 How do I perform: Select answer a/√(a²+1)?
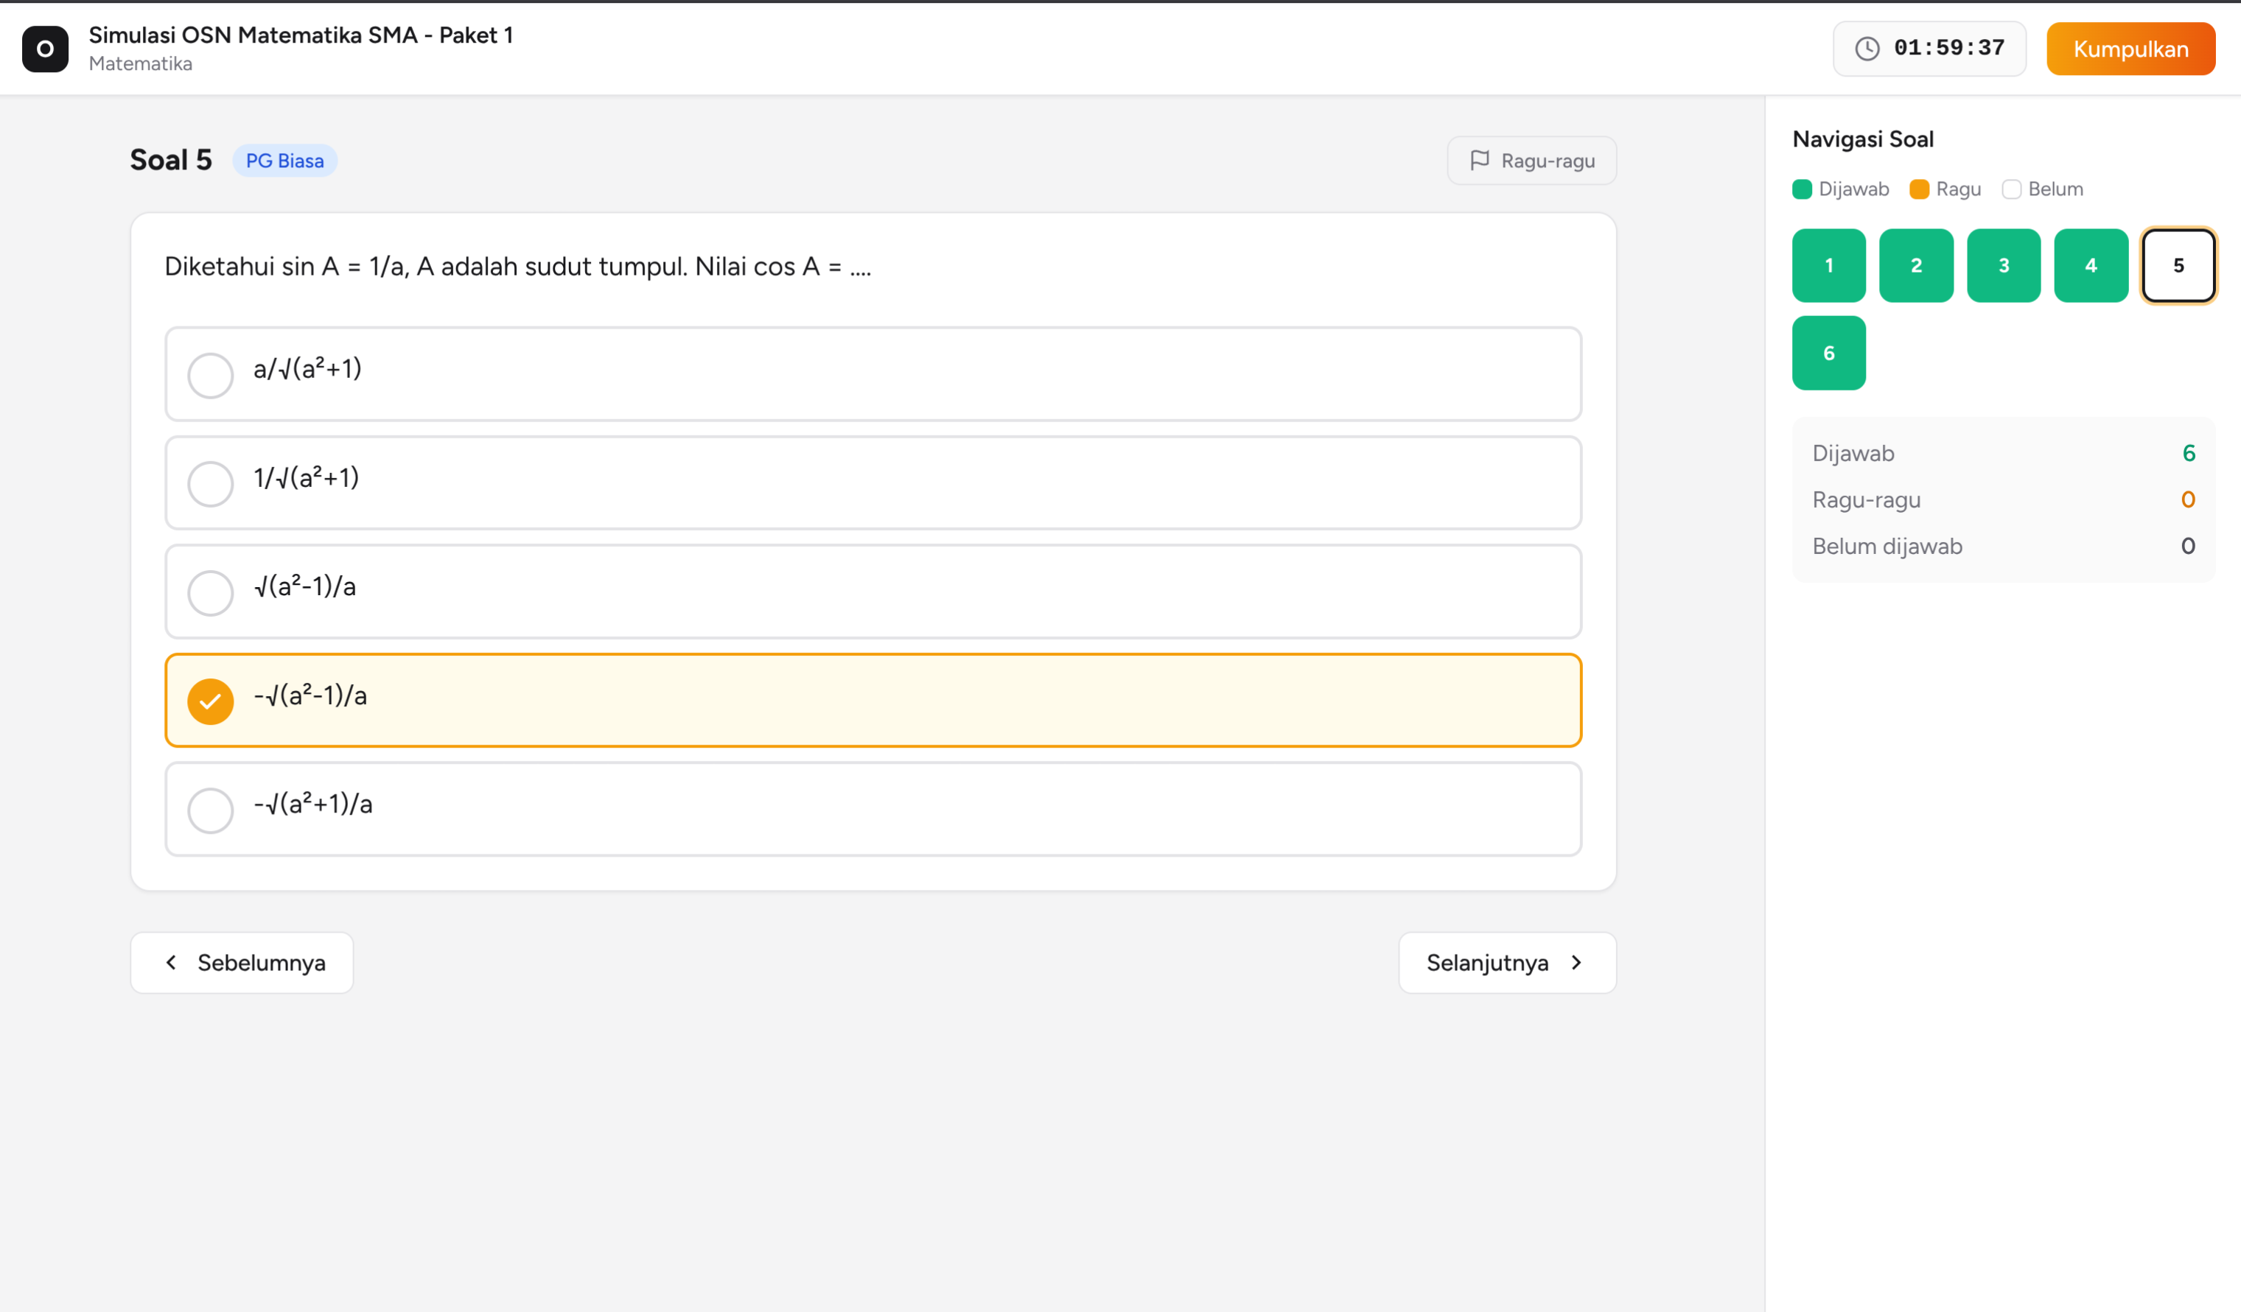(873, 374)
